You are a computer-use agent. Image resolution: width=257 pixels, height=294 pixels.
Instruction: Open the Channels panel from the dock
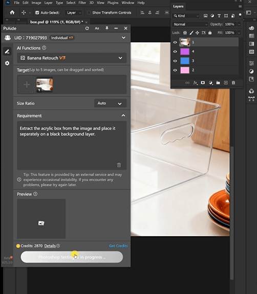[x=251, y=91]
